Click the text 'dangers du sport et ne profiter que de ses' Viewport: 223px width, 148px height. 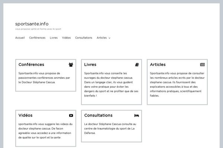tap(111, 91)
